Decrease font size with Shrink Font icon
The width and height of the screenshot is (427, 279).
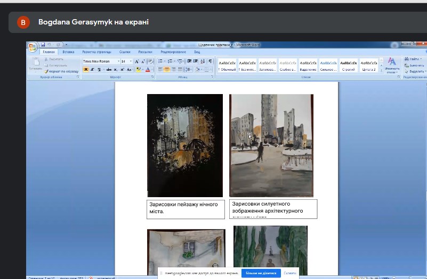143,61
